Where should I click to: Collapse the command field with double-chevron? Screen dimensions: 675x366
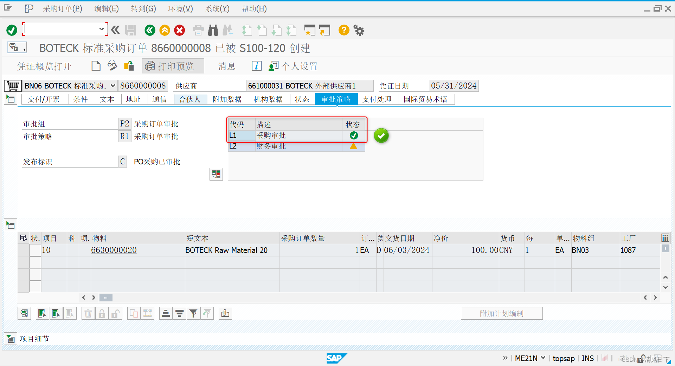pyautogui.click(x=115, y=30)
